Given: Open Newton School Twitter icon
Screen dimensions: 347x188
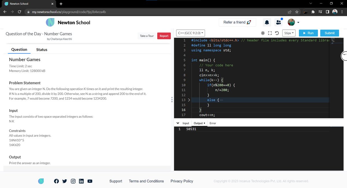Looking at the screenshot, I should [x=64, y=181].
